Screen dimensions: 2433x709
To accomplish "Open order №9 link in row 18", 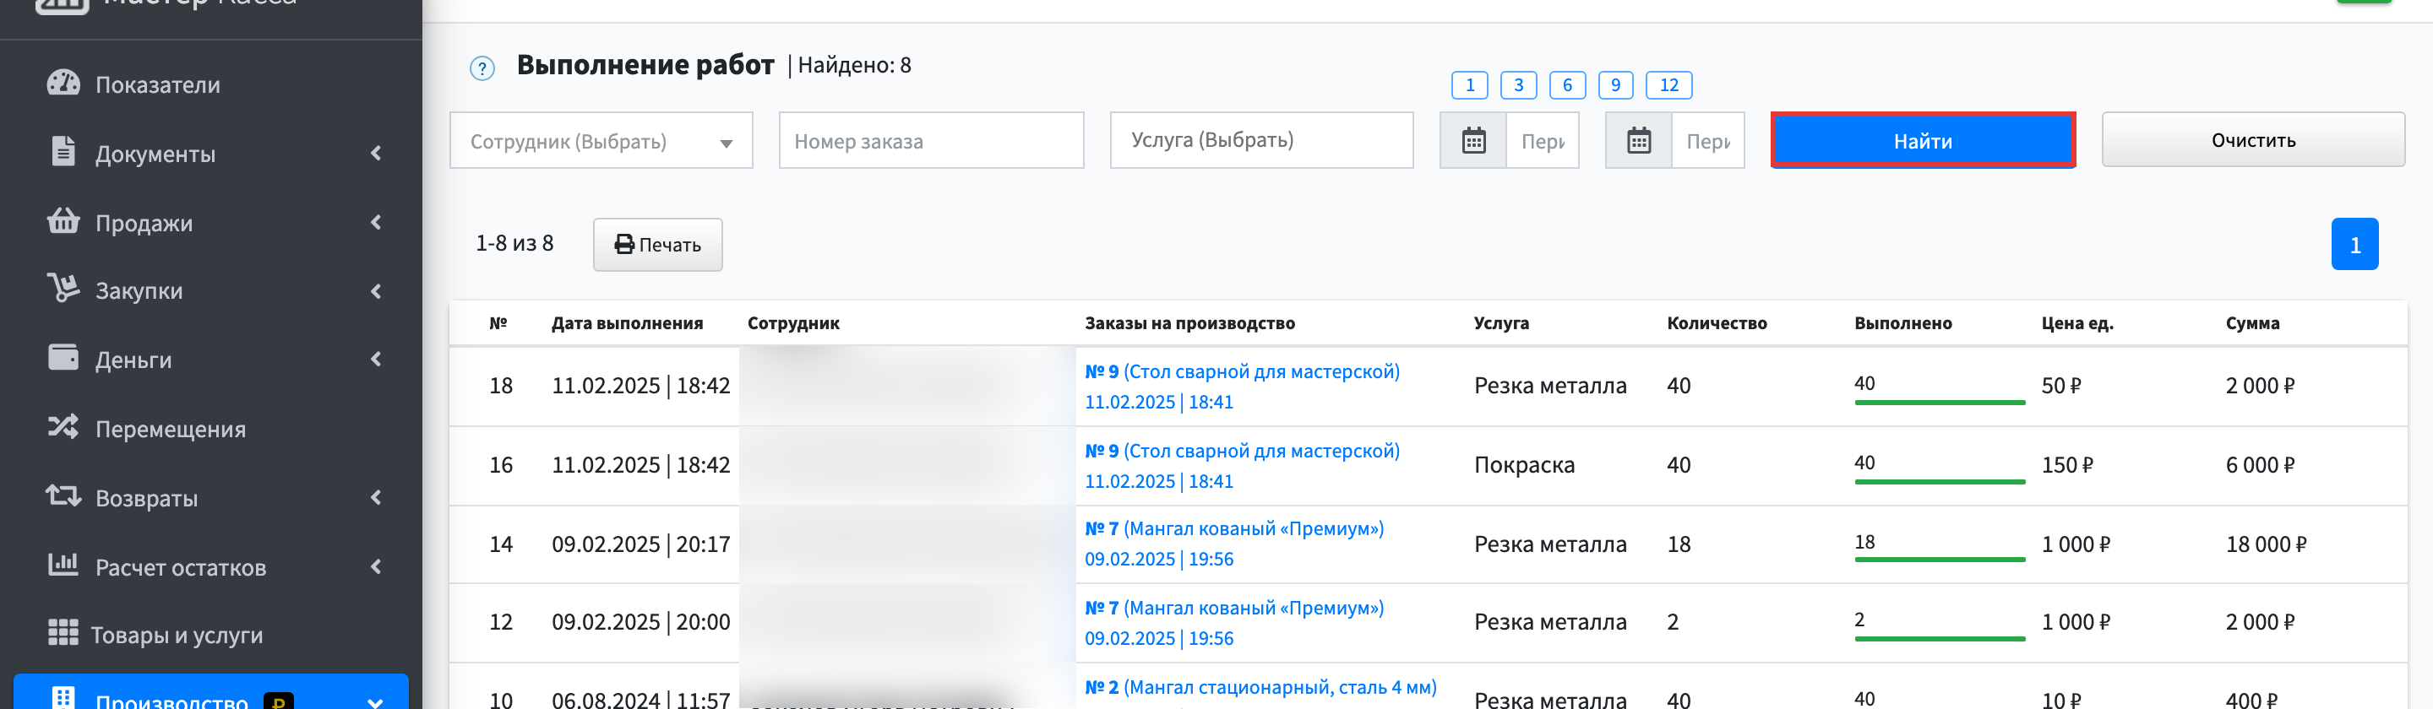I will click(1242, 386).
